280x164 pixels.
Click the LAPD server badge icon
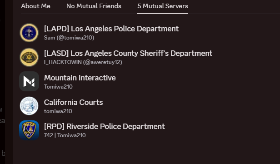(29, 33)
